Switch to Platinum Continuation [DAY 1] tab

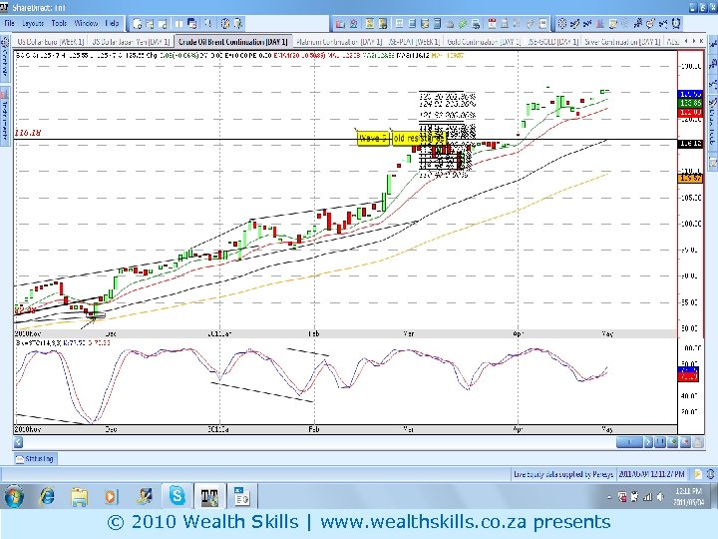pyautogui.click(x=339, y=42)
